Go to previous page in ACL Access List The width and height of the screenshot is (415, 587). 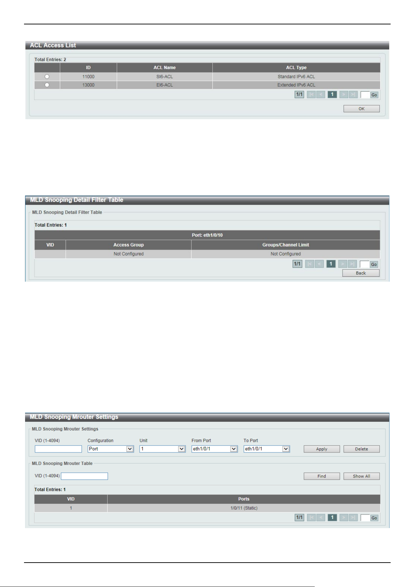[x=321, y=94]
